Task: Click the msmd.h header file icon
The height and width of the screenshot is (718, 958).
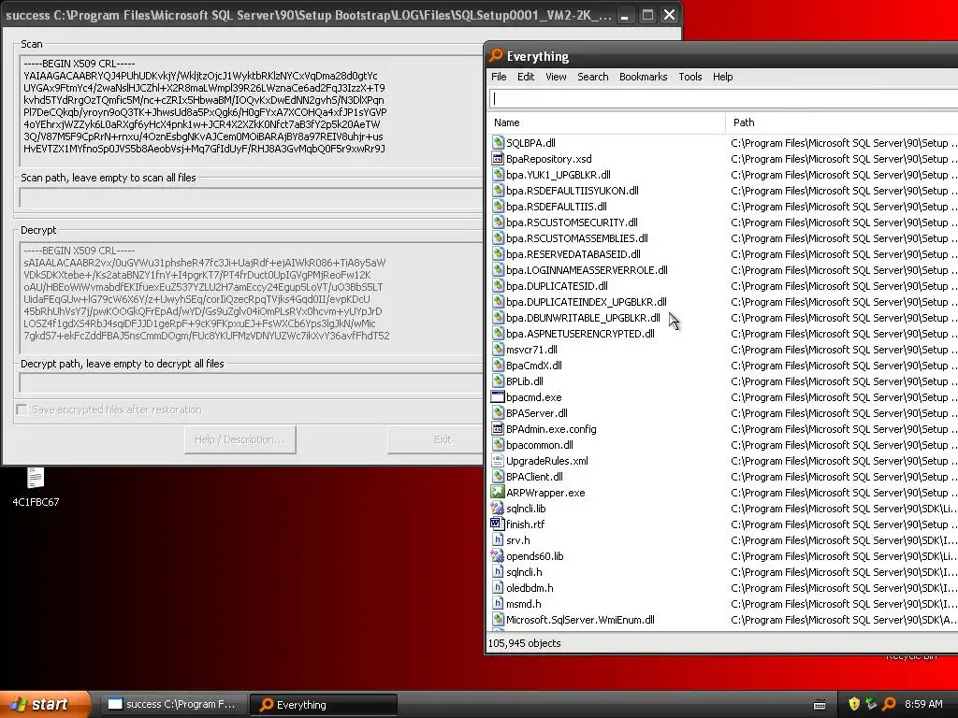Action: (498, 603)
